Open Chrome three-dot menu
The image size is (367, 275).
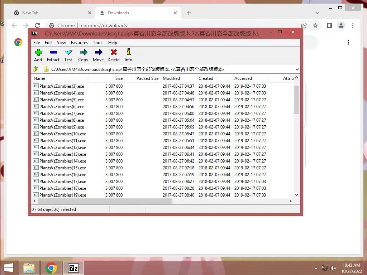pyautogui.click(x=353, y=25)
